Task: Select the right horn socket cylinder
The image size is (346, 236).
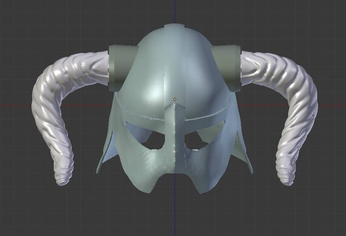Action: [x=227, y=67]
